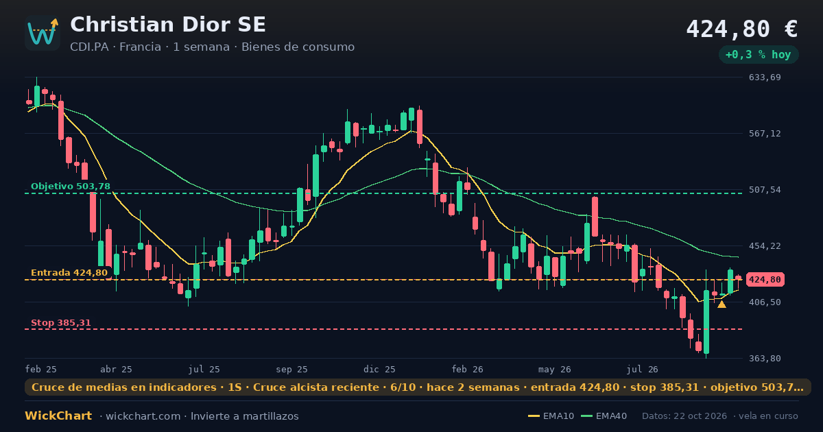Click the abr 25 date label
The image size is (823, 432).
(x=116, y=369)
